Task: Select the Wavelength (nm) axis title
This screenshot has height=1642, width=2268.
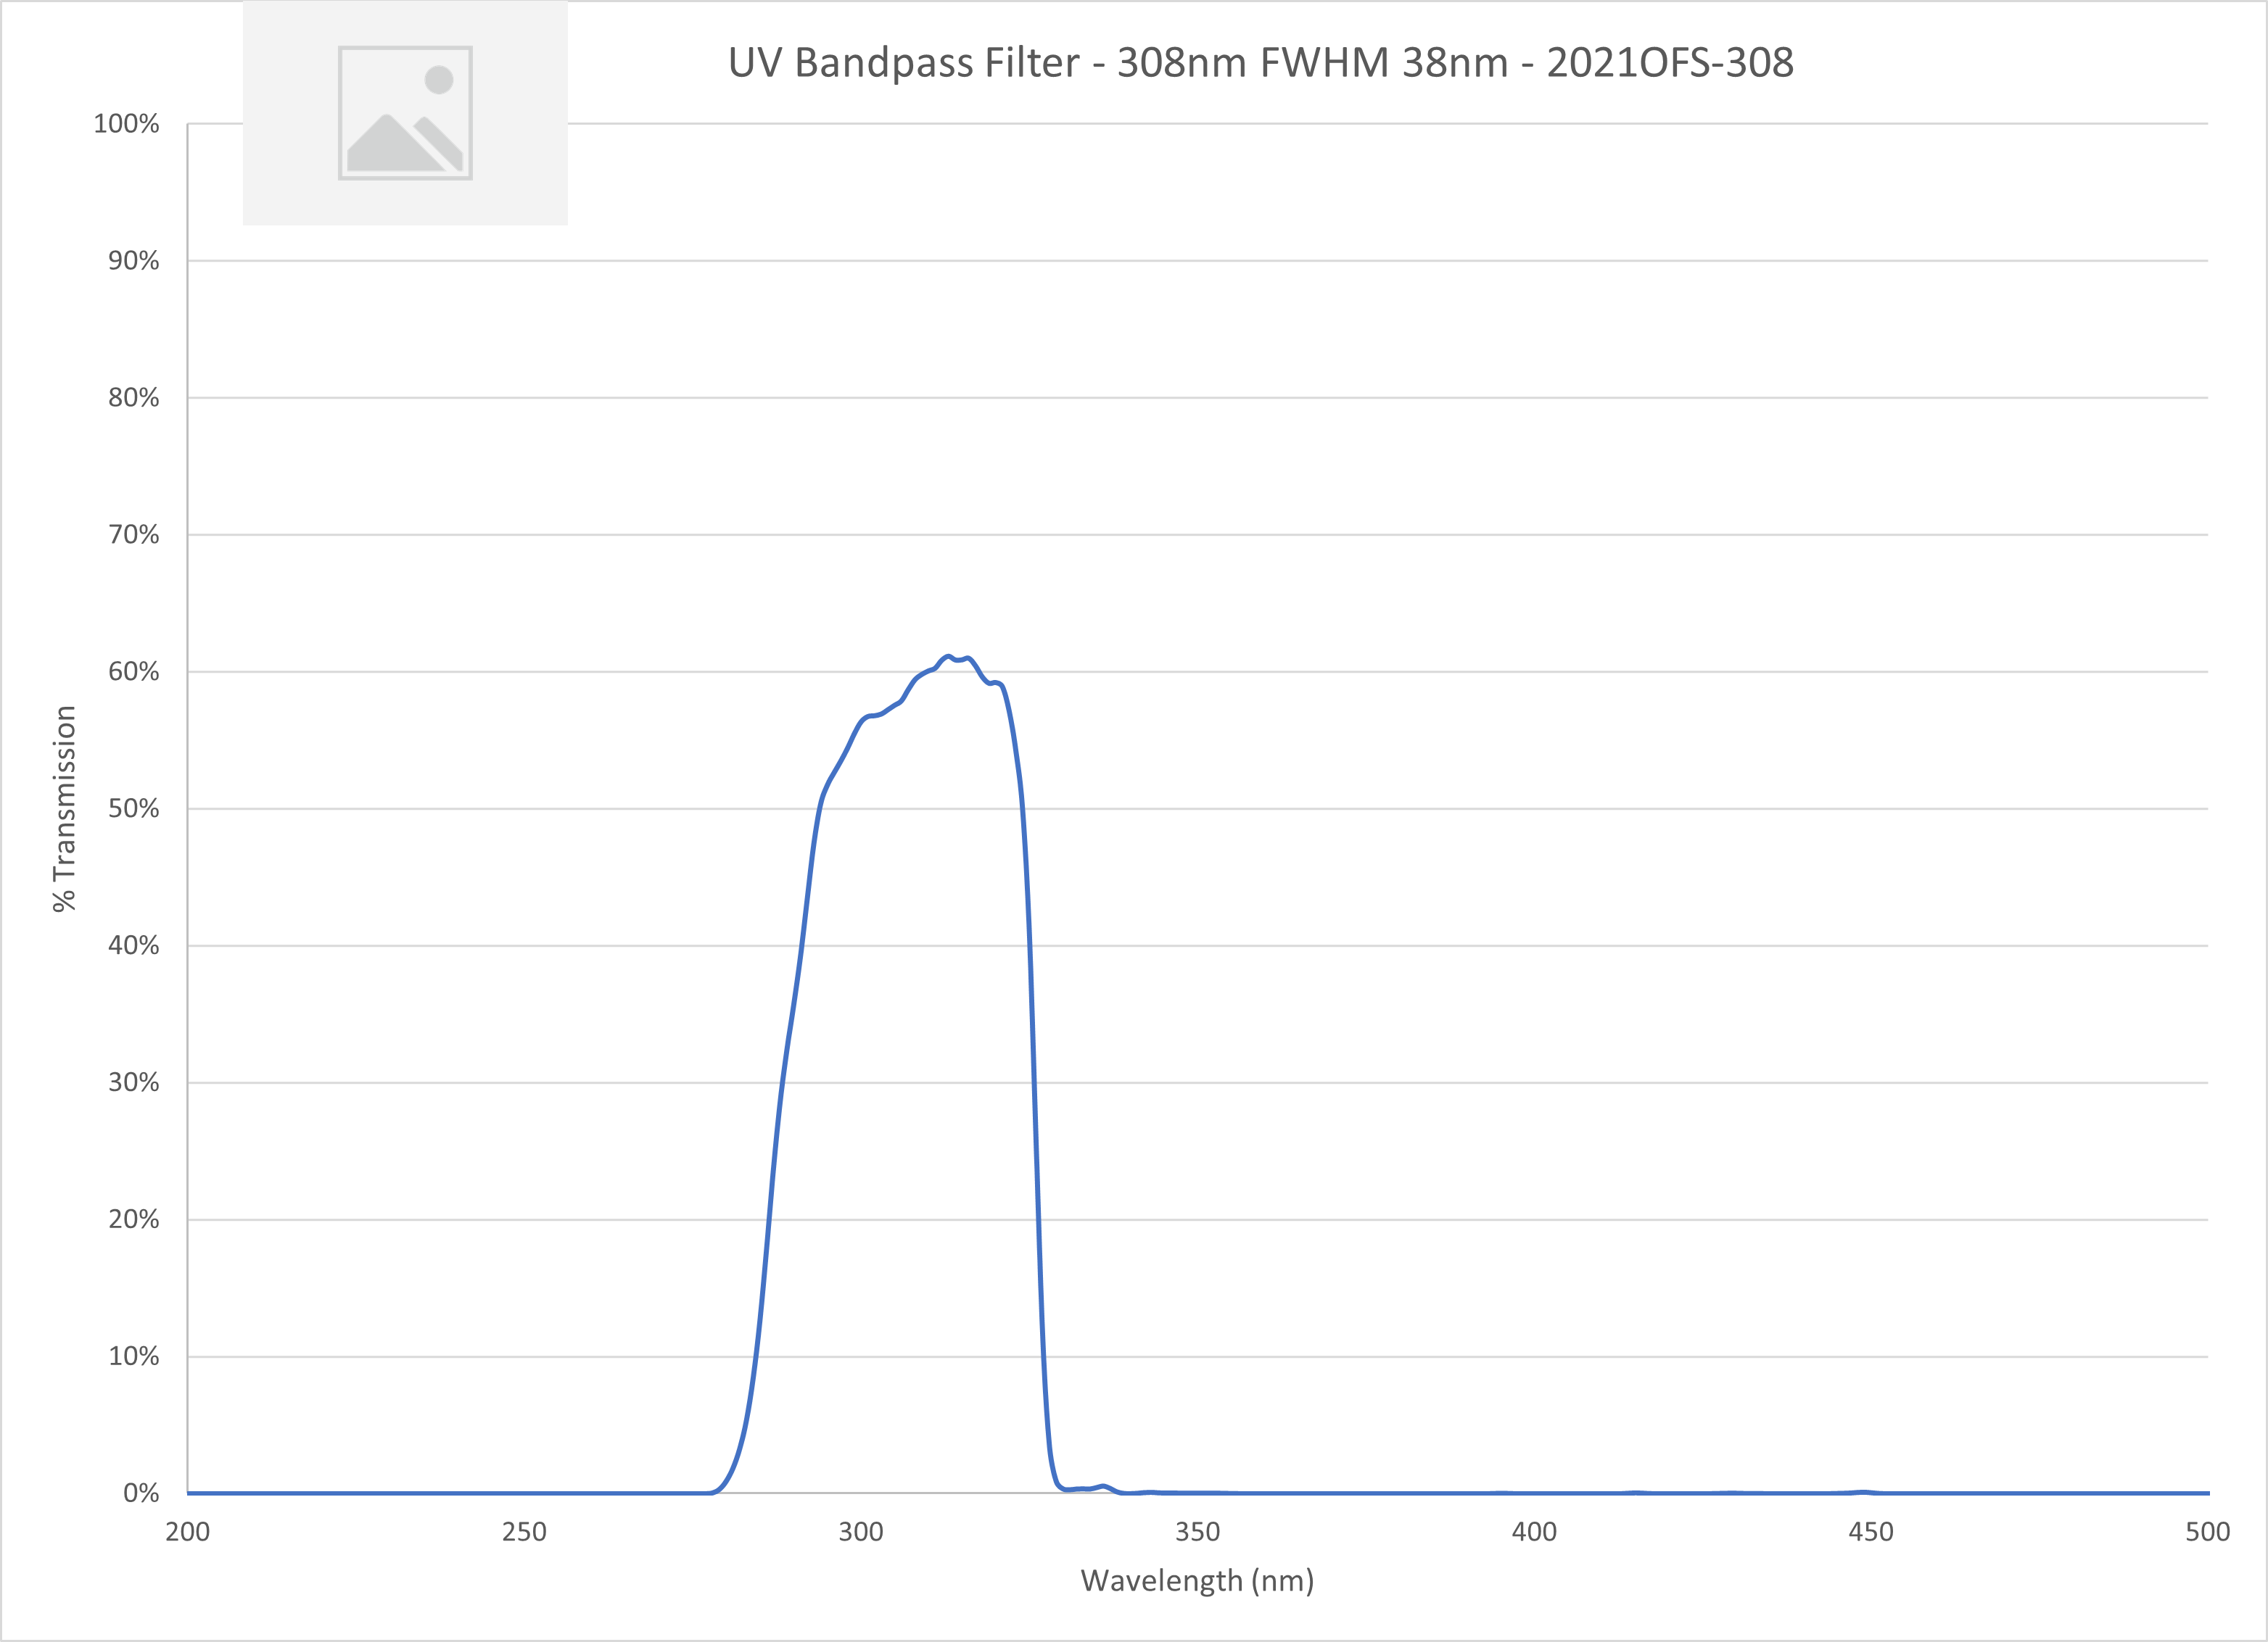Action: click(x=1197, y=1581)
